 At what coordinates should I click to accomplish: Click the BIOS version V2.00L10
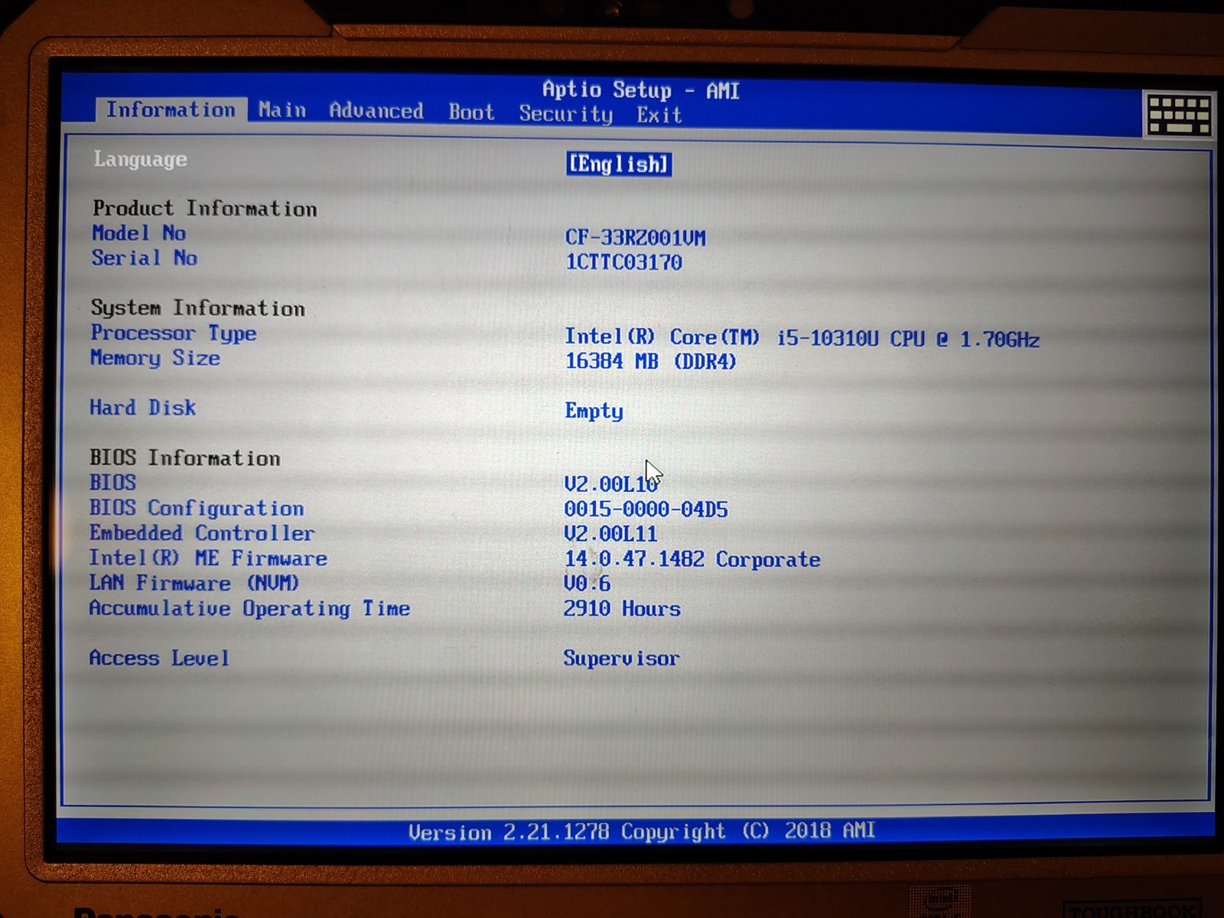coord(610,484)
